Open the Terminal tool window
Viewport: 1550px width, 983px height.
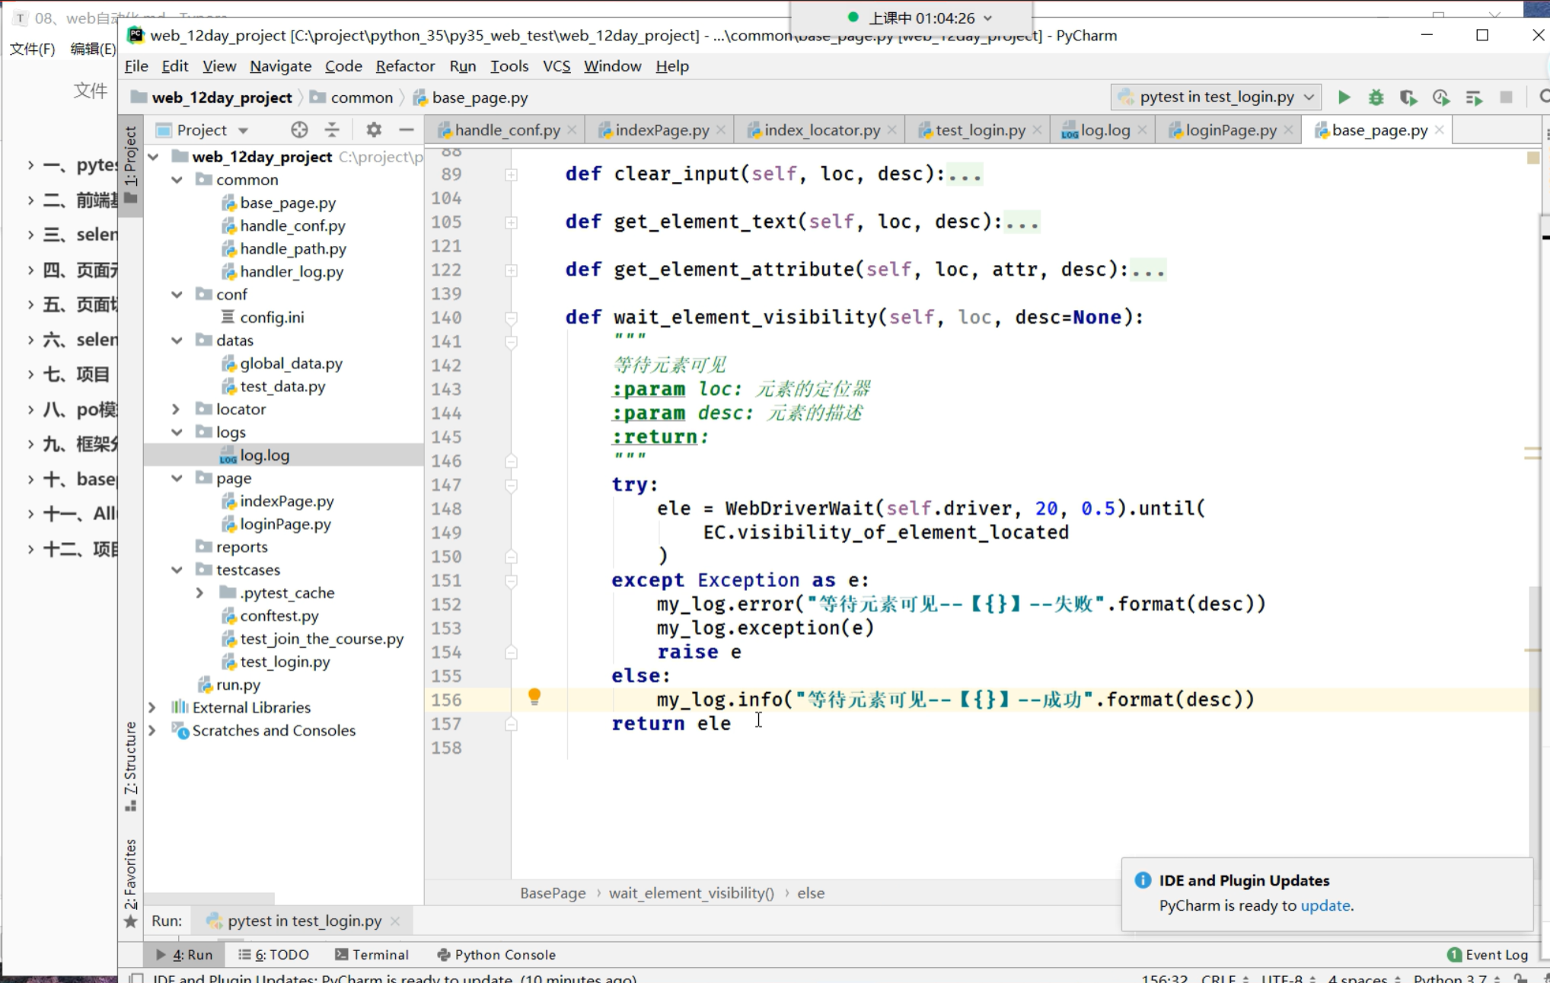point(372,955)
